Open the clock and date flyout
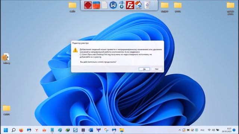The width and height of the screenshot is (239, 134). point(227,130)
